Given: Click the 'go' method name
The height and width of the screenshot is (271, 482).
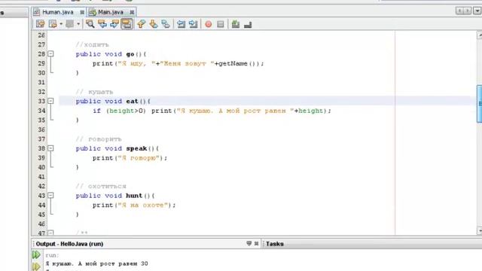Looking at the screenshot, I should (x=130, y=54).
